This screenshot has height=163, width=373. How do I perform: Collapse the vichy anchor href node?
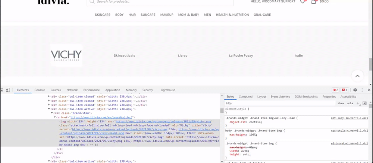tap(55, 117)
